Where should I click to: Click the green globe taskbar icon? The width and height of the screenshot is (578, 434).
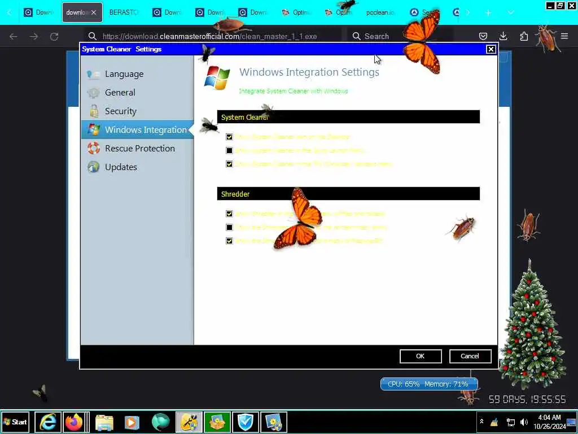coord(160,422)
